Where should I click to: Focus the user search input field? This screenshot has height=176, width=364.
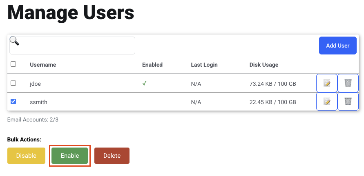[x=72, y=46]
